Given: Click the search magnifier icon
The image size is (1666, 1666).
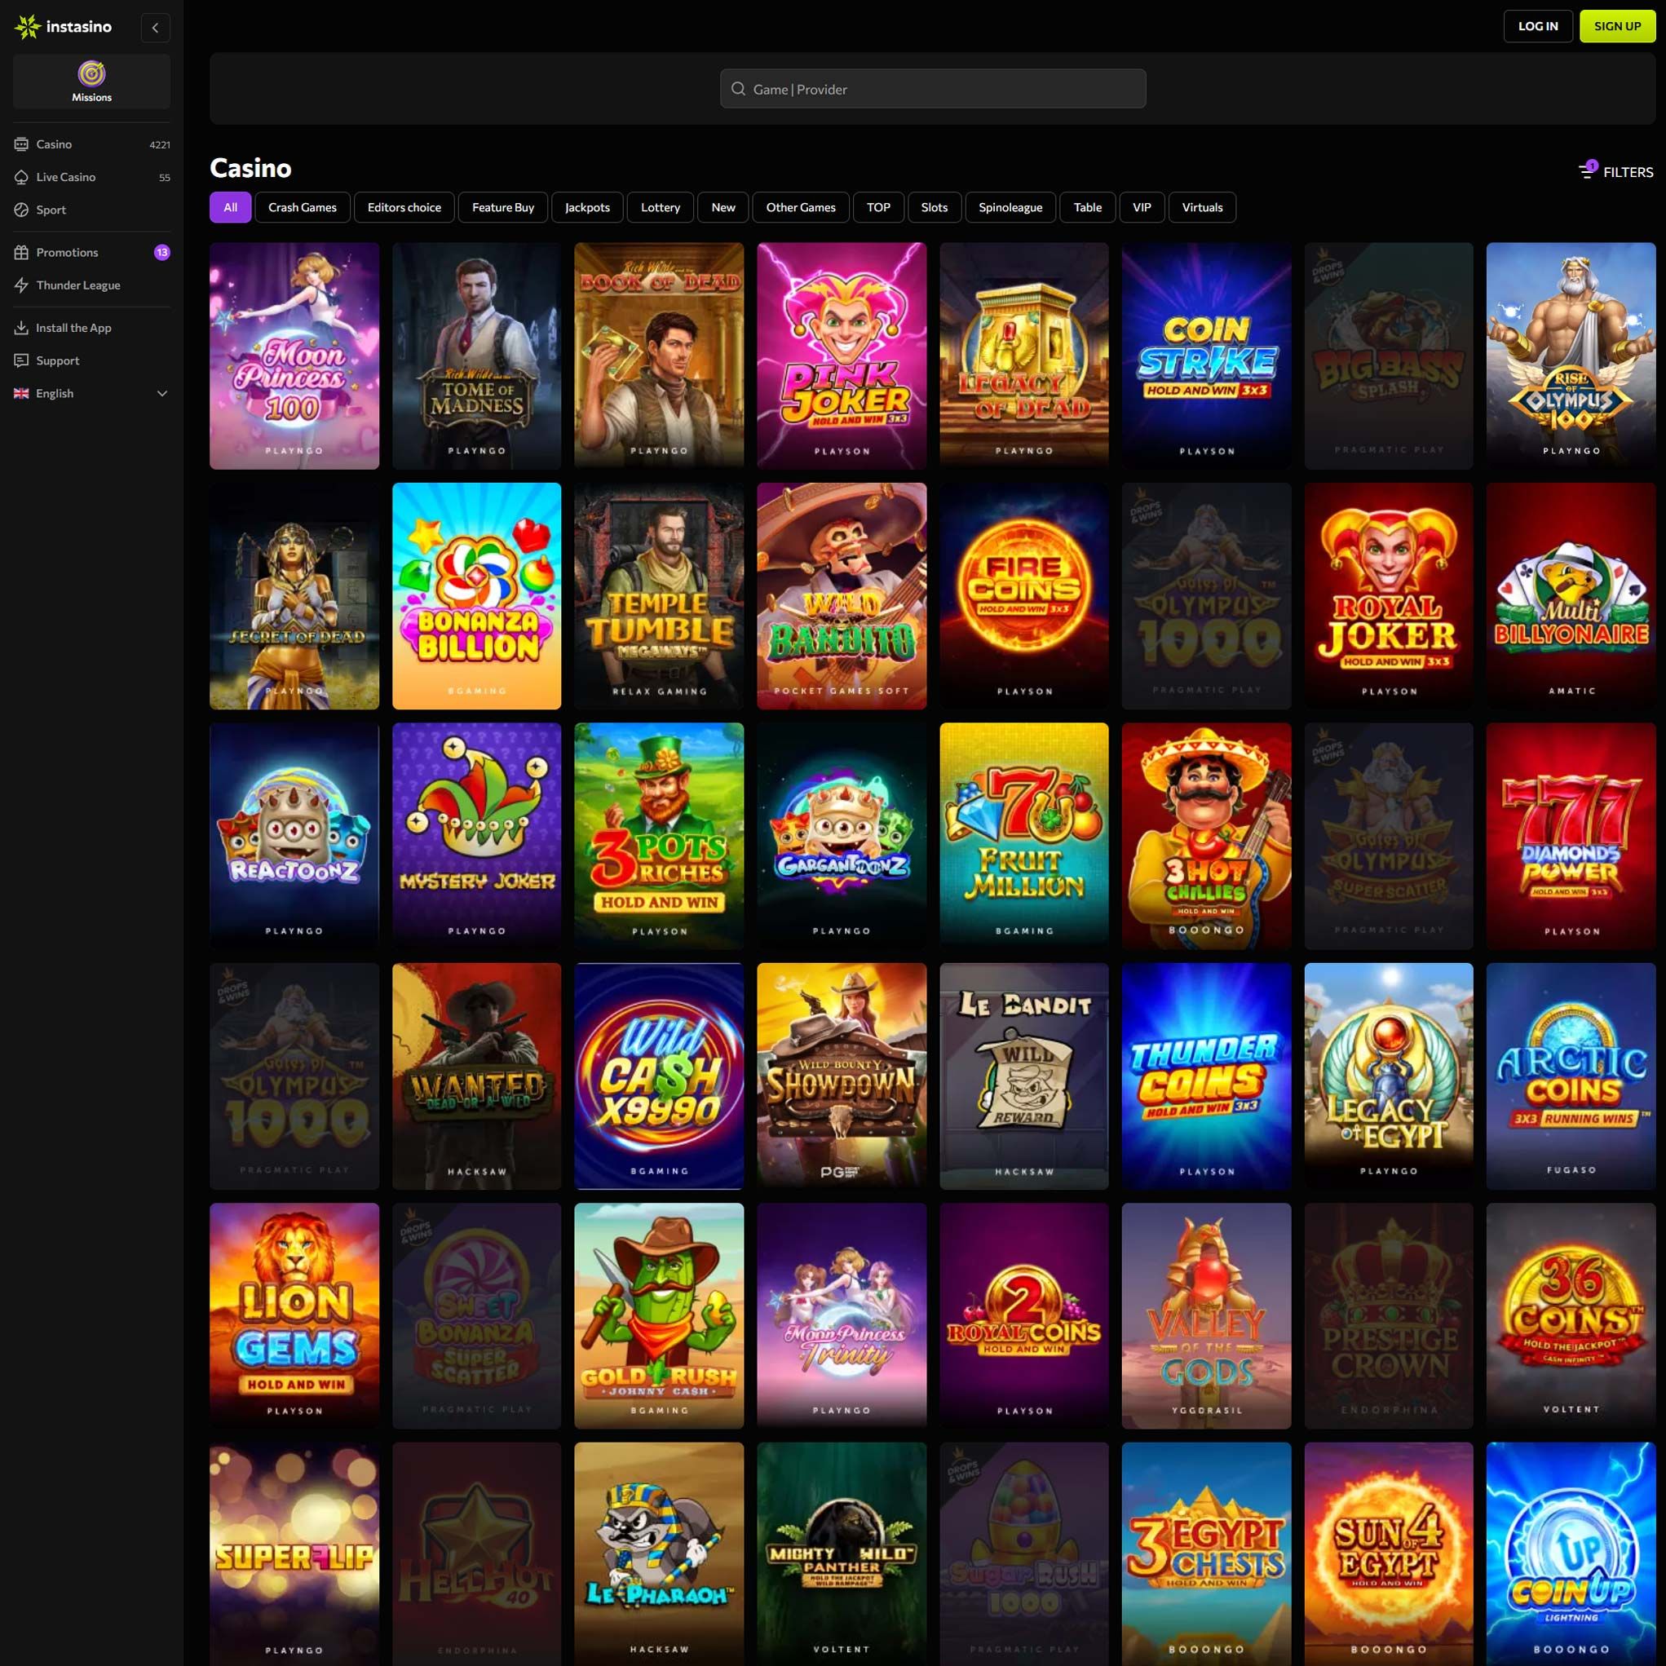Looking at the screenshot, I should (738, 89).
